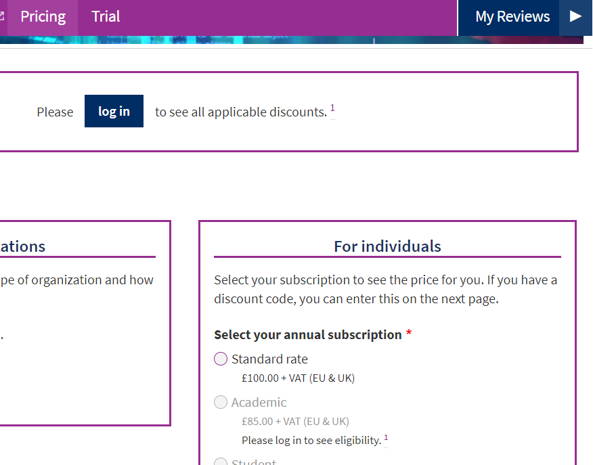Open footnote 1 after log in eligibility
The image size is (593, 465).
386,438
